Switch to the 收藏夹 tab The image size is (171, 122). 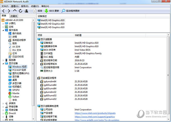(14, 16)
